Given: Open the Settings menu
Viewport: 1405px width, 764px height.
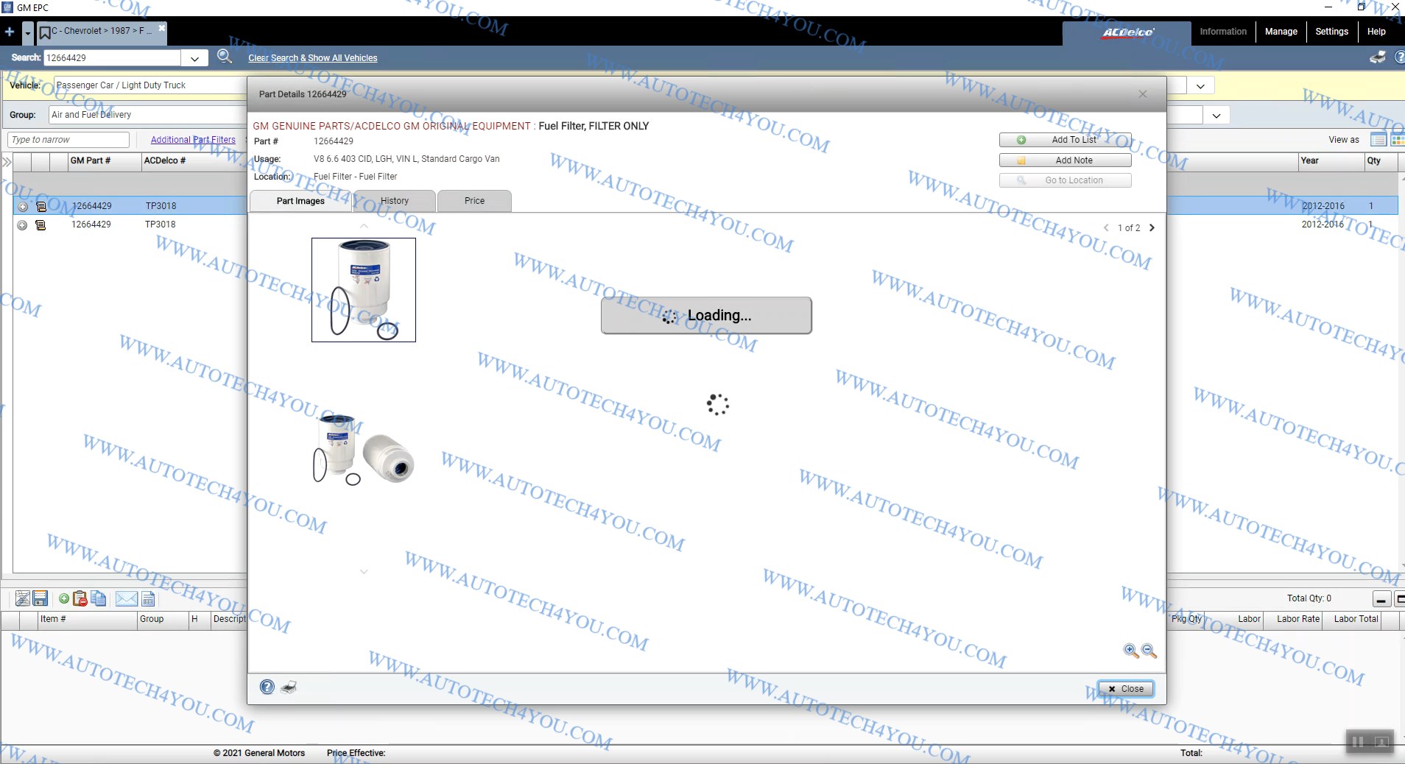Looking at the screenshot, I should [1331, 32].
